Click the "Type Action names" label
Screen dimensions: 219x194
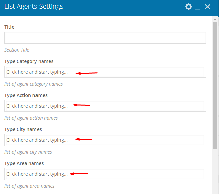point(26,95)
